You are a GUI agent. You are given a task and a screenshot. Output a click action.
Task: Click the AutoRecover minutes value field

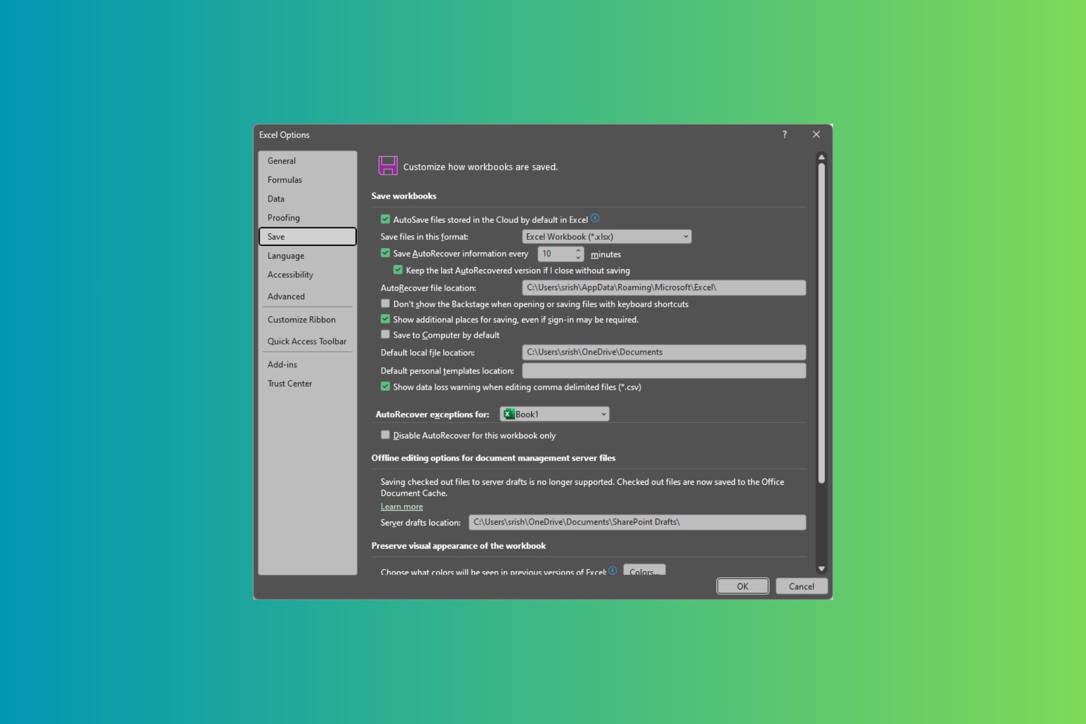[556, 253]
